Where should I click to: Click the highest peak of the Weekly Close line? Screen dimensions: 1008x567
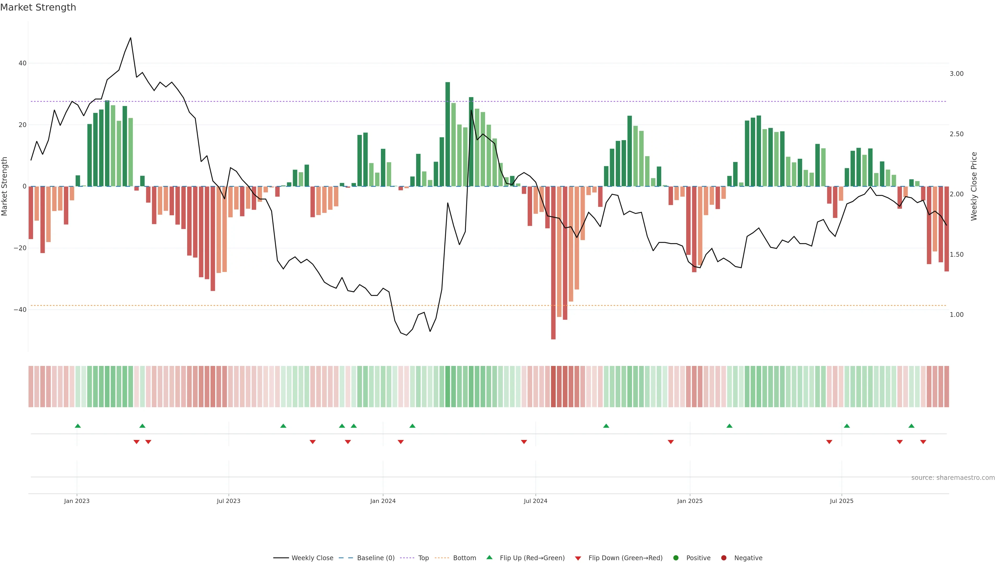coord(130,38)
